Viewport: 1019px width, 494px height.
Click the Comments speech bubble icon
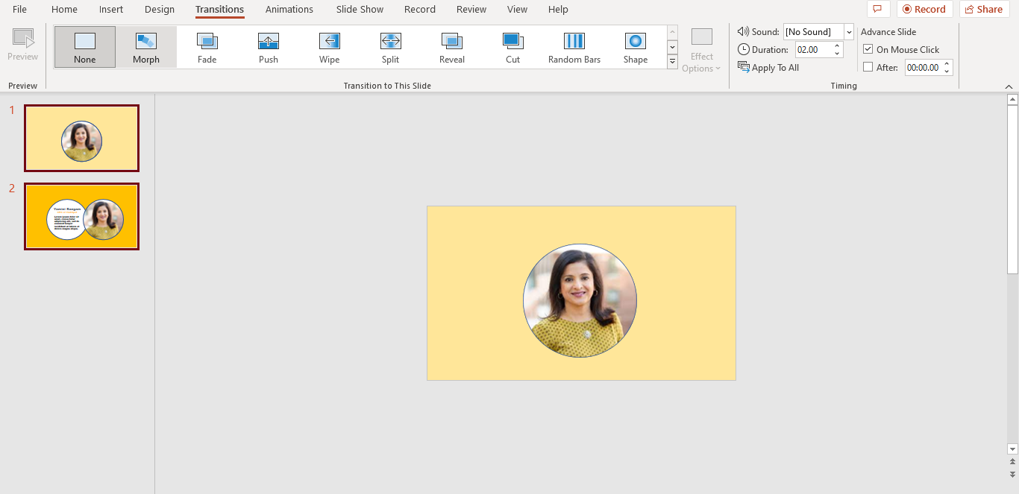click(x=878, y=9)
